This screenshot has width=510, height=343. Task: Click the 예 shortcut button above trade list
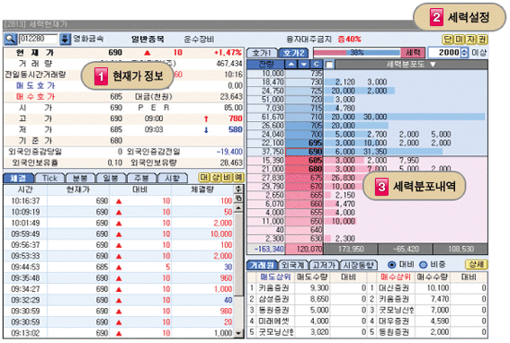click(238, 178)
